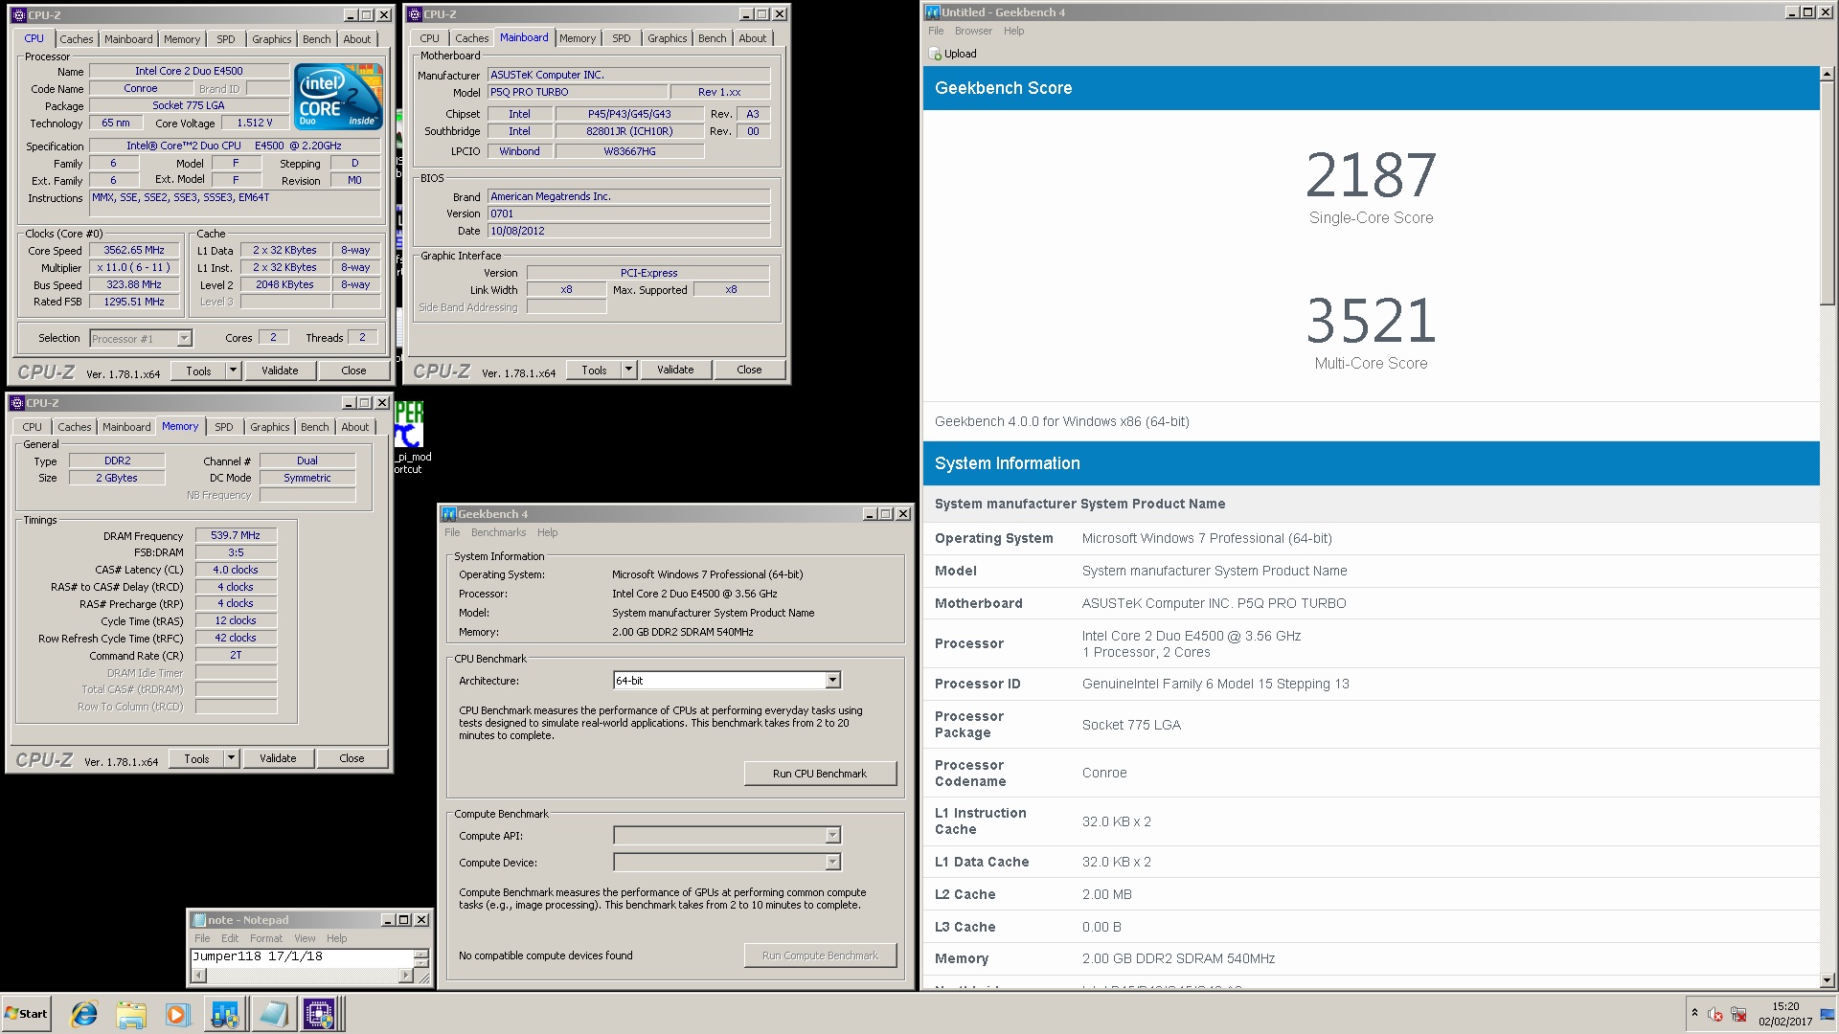Open SPD tab in CPU-Z Mainboard window

point(622,38)
